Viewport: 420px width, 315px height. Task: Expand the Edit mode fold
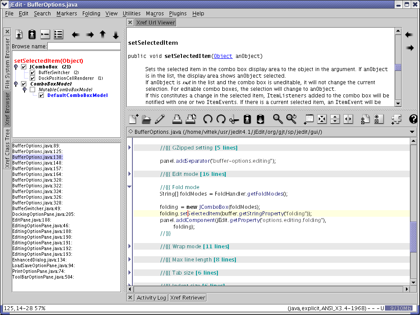click(x=130, y=174)
